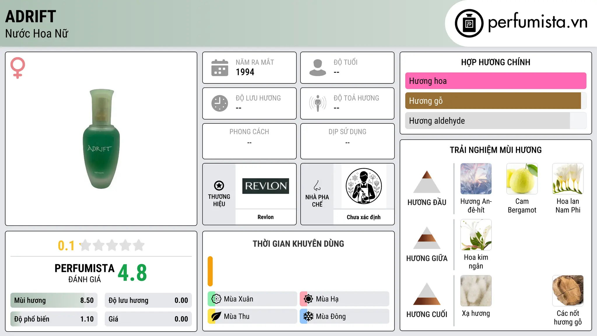Click the Perfumista Đánh Giá label
Image resolution: width=597 pixels, height=336 pixels.
click(x=85, y=273)
